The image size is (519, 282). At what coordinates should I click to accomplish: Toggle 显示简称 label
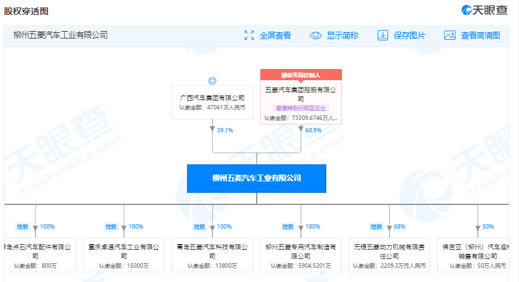click(342, 35)
